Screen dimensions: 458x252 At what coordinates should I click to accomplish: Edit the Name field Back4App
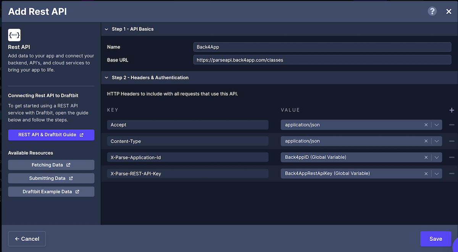[322, 47]
